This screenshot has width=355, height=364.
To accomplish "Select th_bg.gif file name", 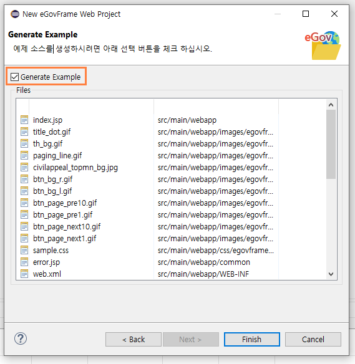I will pos(47,144).
